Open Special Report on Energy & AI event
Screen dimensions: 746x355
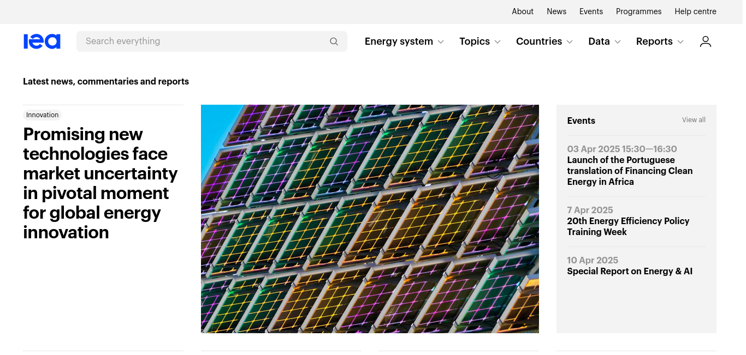(x=630, y=271)
